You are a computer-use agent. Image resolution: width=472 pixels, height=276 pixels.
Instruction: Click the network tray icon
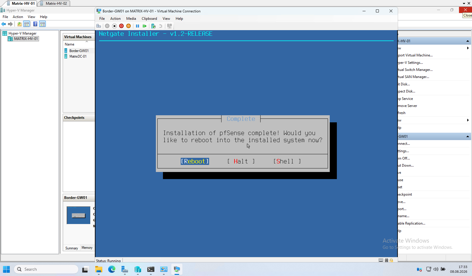point(429,269)
